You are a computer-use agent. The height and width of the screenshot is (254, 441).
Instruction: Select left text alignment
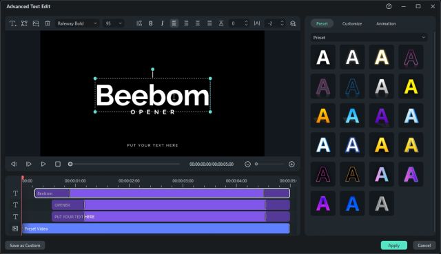[174, 23]
